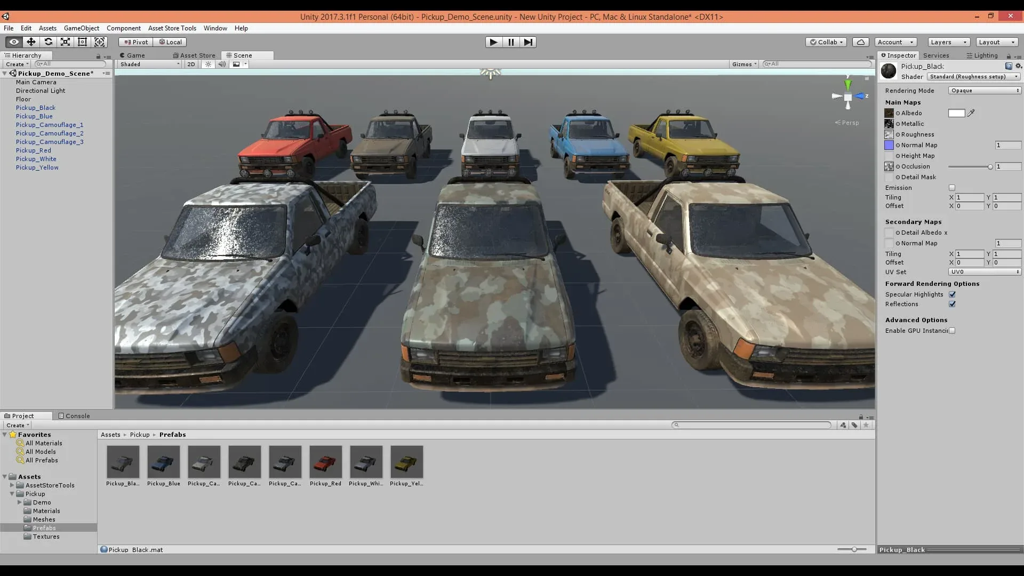Open the Shaded draw mode dropdown
This screenshot has height=576, width=1024.
tap(148, 64)
